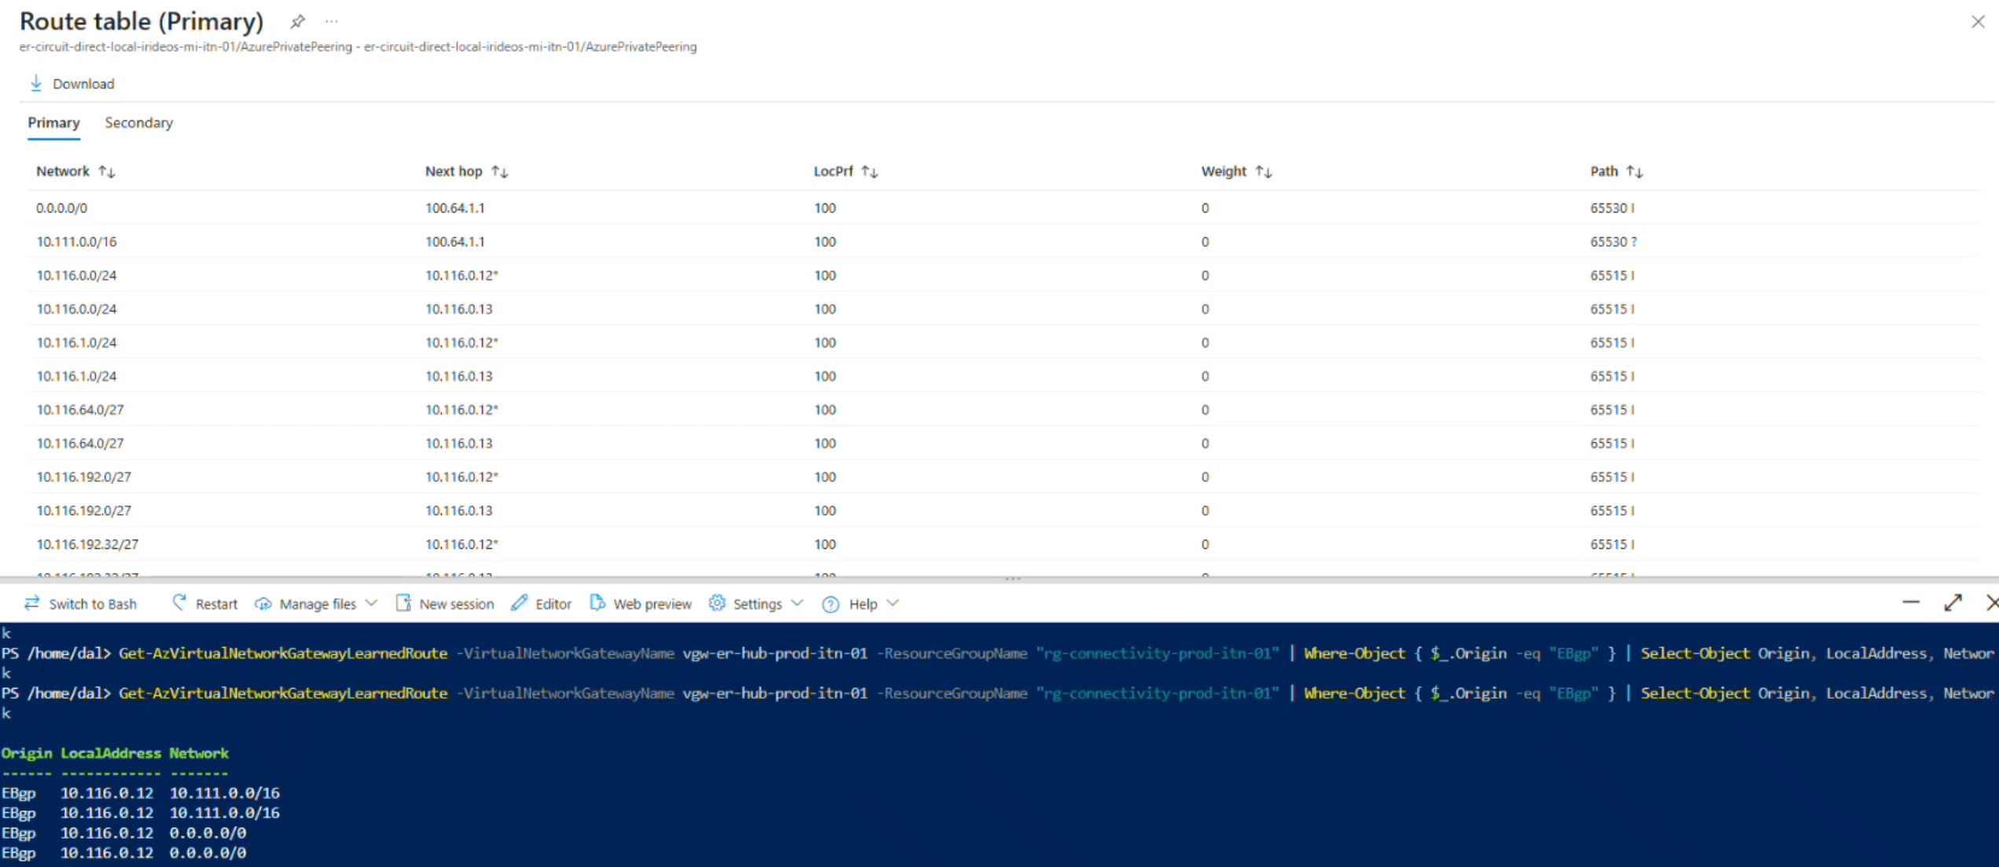Image resolution: width=1999 pixels, height=867 pixels.
Task: Switch to the Secondary tab
Action: [x=138, y=123]
